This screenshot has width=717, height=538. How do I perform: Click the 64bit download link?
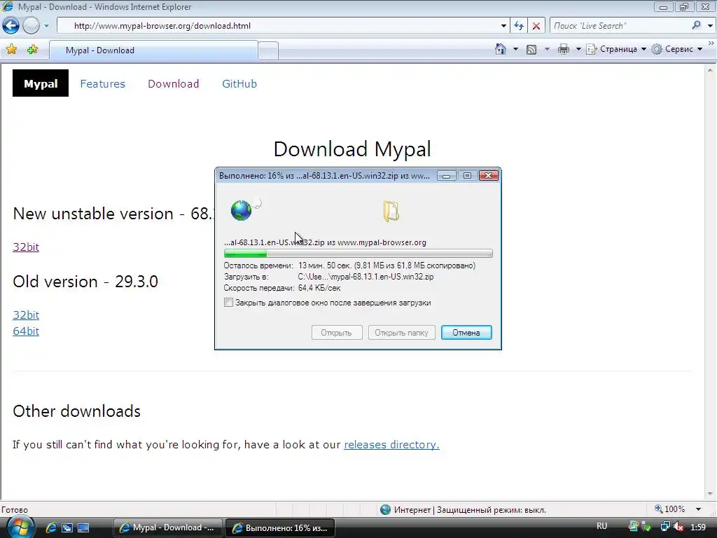pos(26,331)
